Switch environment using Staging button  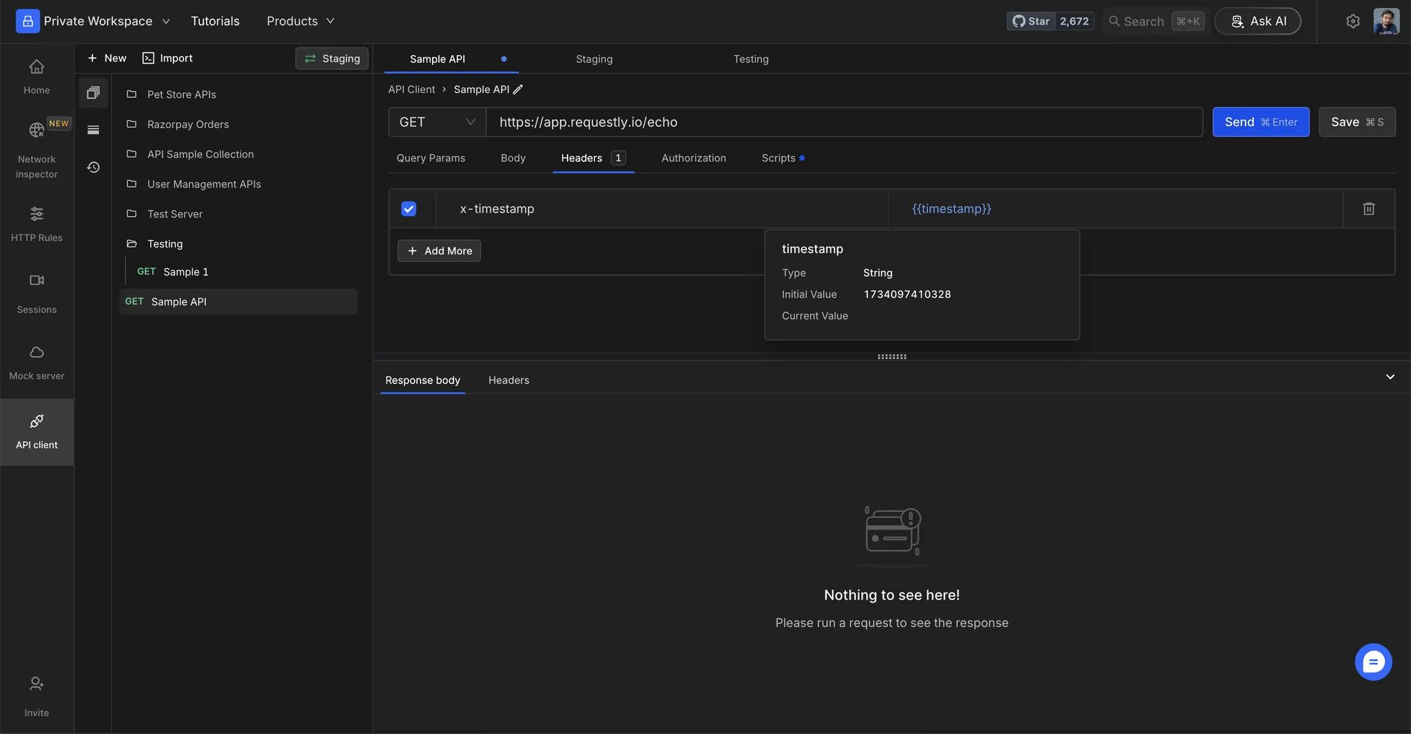332,59
